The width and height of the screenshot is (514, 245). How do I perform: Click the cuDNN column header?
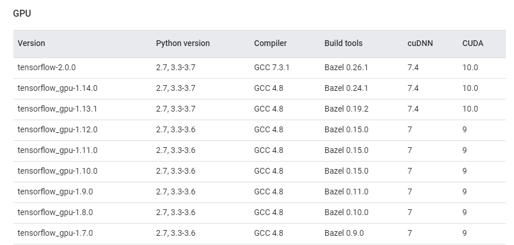[420, 43]
